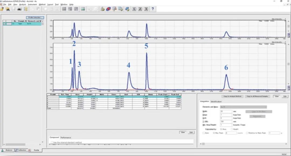291x156 pixels.
Task: Click the green chromatogram view toolbar icon
Action: (83, 9)
